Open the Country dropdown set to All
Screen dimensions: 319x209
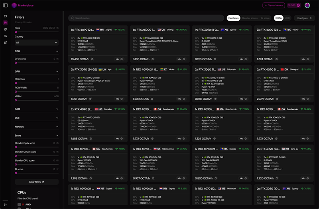click(37, 43)
